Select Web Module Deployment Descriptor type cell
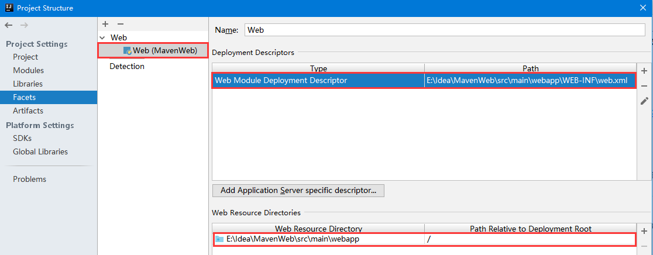The height and width of the screenshot is (255, 653). point(318,81)
